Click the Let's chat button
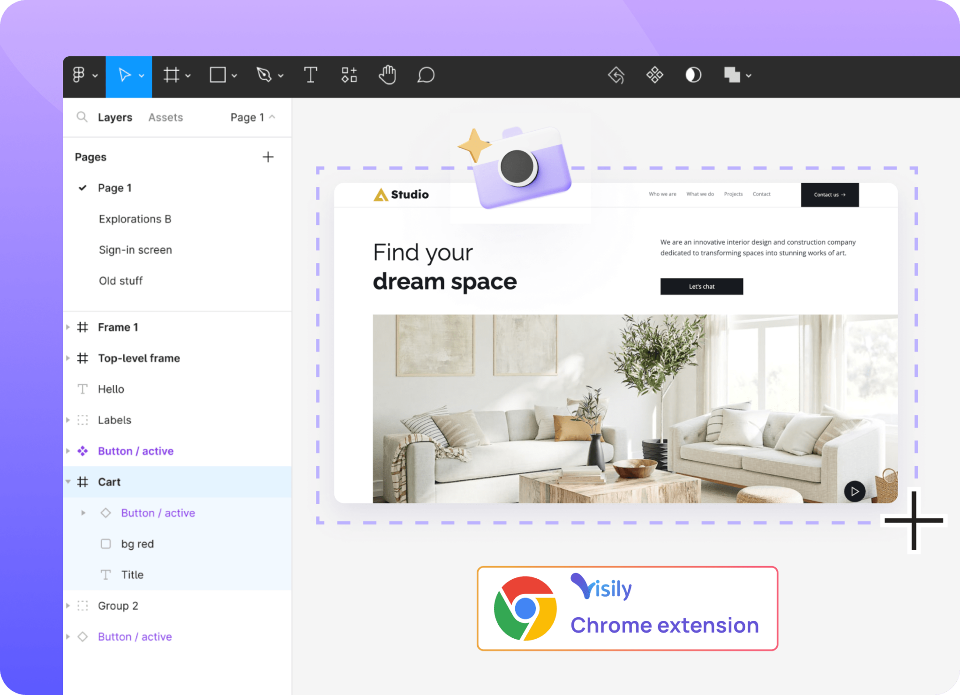 click(x=701, y=286)
